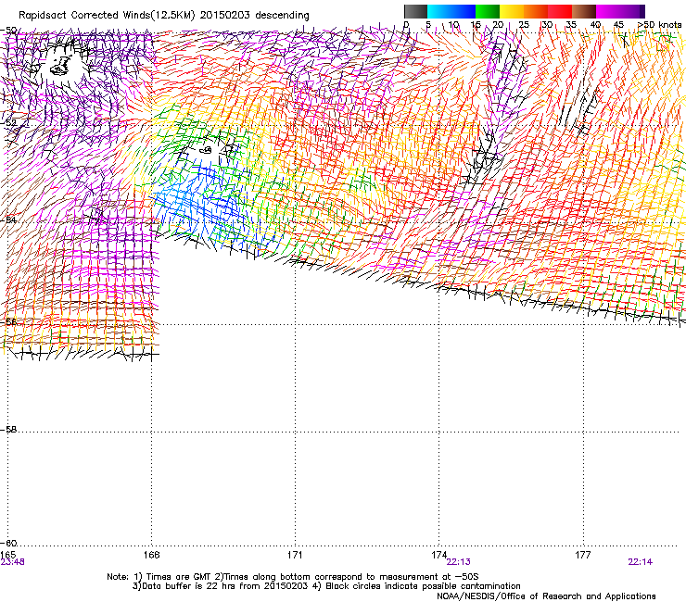Click the red 30-35 knots legend swatch
Image resolution: width=686 pixels, height=602 pixels.
pos(560,11)
